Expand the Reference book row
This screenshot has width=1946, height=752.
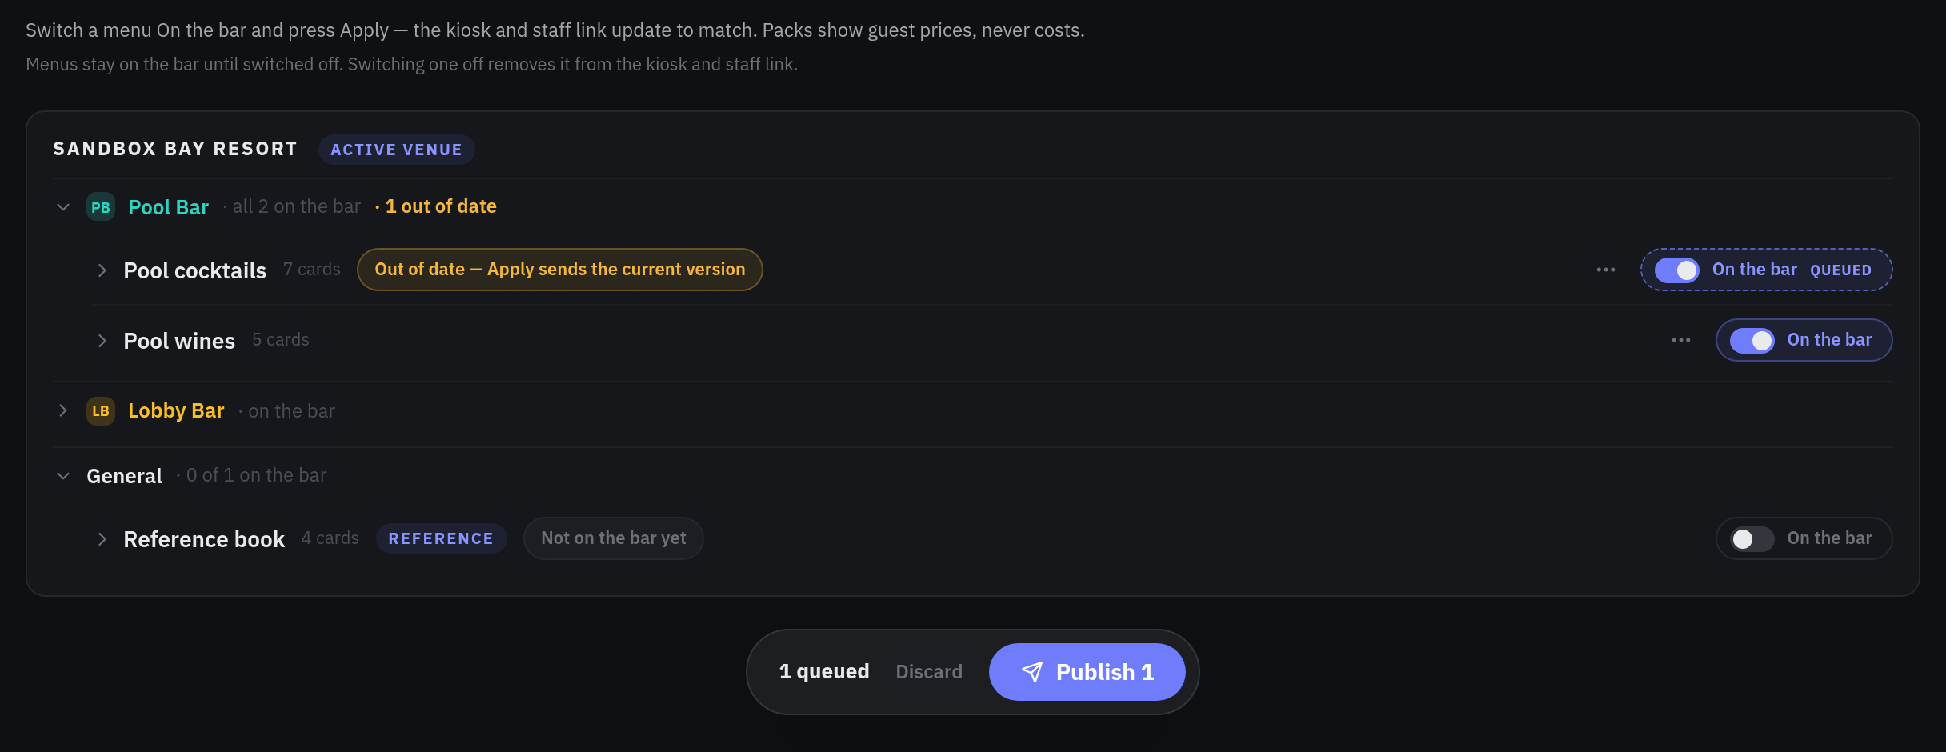pos(102,539)
